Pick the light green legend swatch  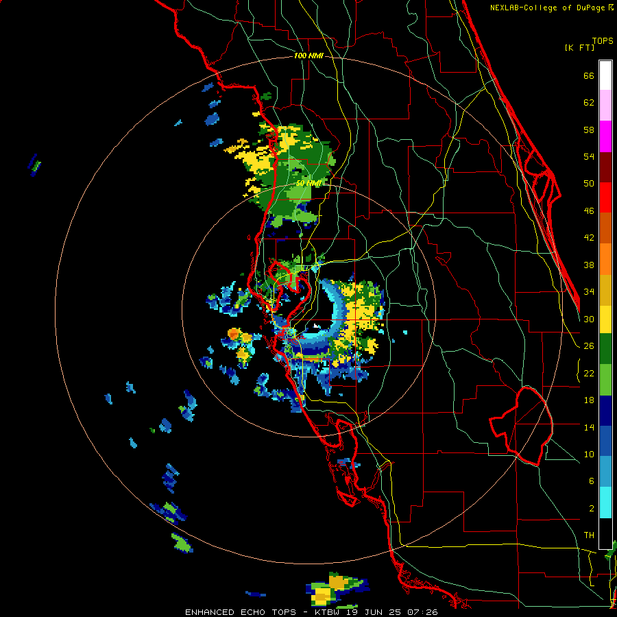point(605,379)
